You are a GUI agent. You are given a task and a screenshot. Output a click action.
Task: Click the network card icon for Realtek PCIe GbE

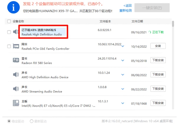[x=16, y=46]
